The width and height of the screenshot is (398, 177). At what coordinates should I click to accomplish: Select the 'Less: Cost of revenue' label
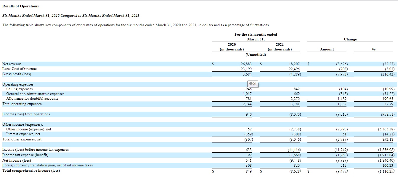pyautogui.click(x=20, y=69)
